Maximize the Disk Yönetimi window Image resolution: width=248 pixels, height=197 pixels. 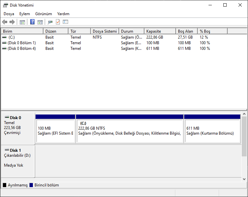tap(225, 5)
